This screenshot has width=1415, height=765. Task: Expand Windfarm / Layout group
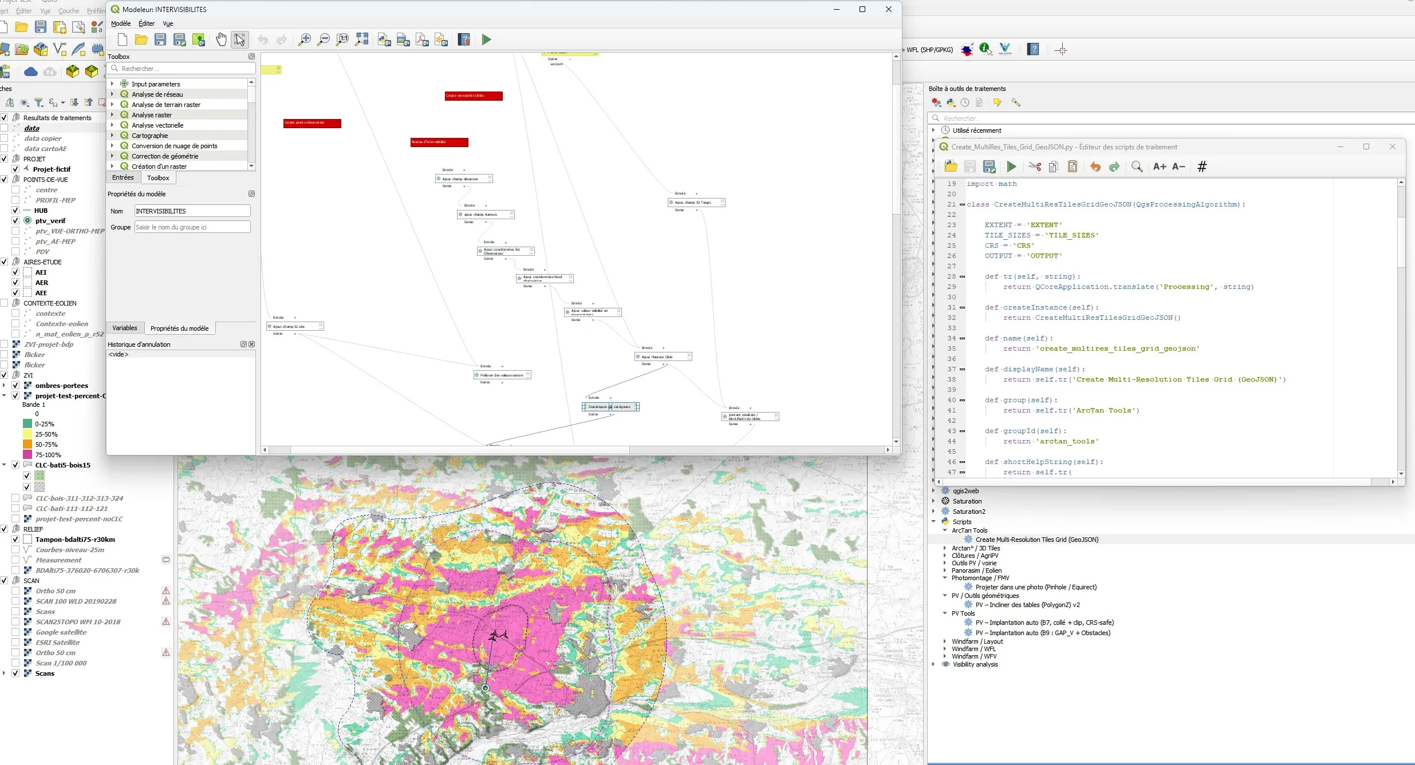pos(945,641)
